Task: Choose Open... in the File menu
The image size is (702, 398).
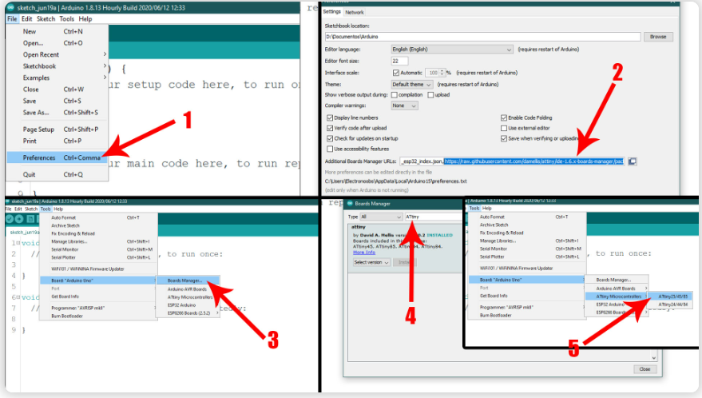Action: [x=58, y=43]
